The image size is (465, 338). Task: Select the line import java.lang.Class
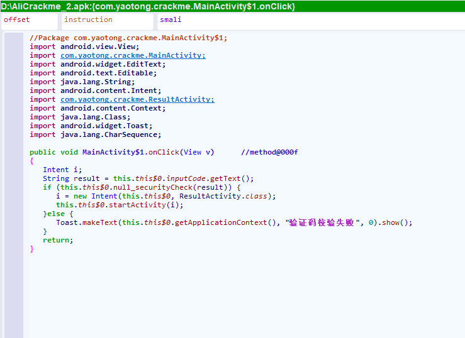pyautogui.click(x=80, y=117)
